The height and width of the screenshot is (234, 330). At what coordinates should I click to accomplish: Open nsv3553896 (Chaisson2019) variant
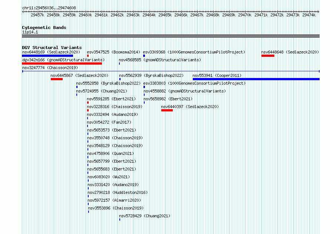click(116, 208)
